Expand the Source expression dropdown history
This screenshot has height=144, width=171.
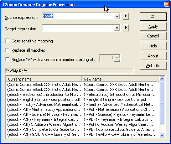(x=117, y=16)
